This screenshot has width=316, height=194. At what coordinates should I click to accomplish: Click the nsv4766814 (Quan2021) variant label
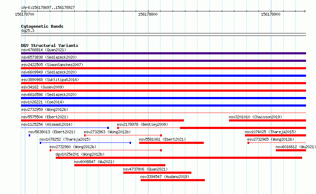(44, 50)
